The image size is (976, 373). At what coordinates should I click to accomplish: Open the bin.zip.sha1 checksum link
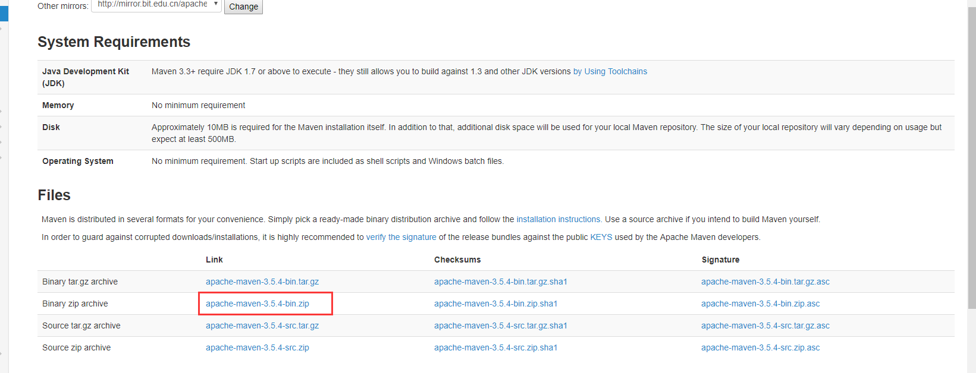click(495, 304)
